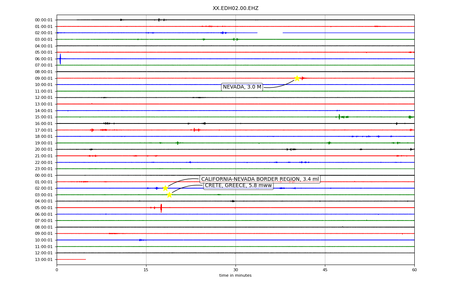The height and width of the screenshot is (294, 471).
Task: Click the green burst on the 15:00:01 trace
Action: pos(343,117)
